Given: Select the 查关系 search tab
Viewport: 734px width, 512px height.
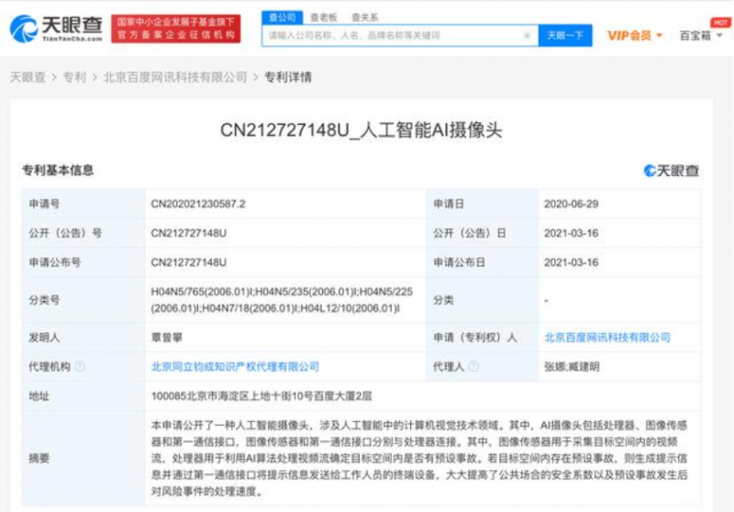Looking at the screenshot, I should [364, 17].
